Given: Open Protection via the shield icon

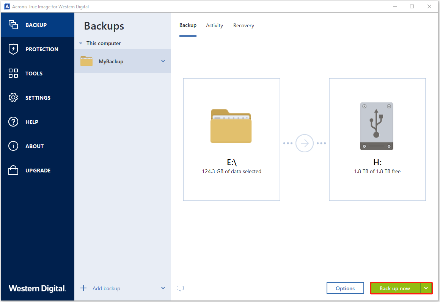Looking at the screenshot, I should click(13, 49).
